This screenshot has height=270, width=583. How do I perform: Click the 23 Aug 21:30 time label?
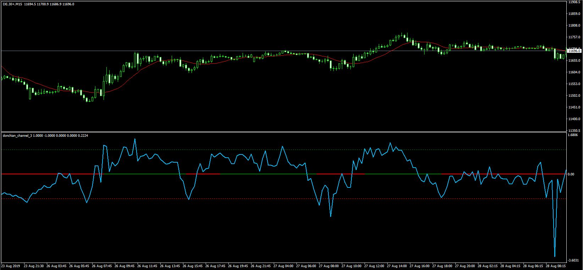click(x=34, y=265)
